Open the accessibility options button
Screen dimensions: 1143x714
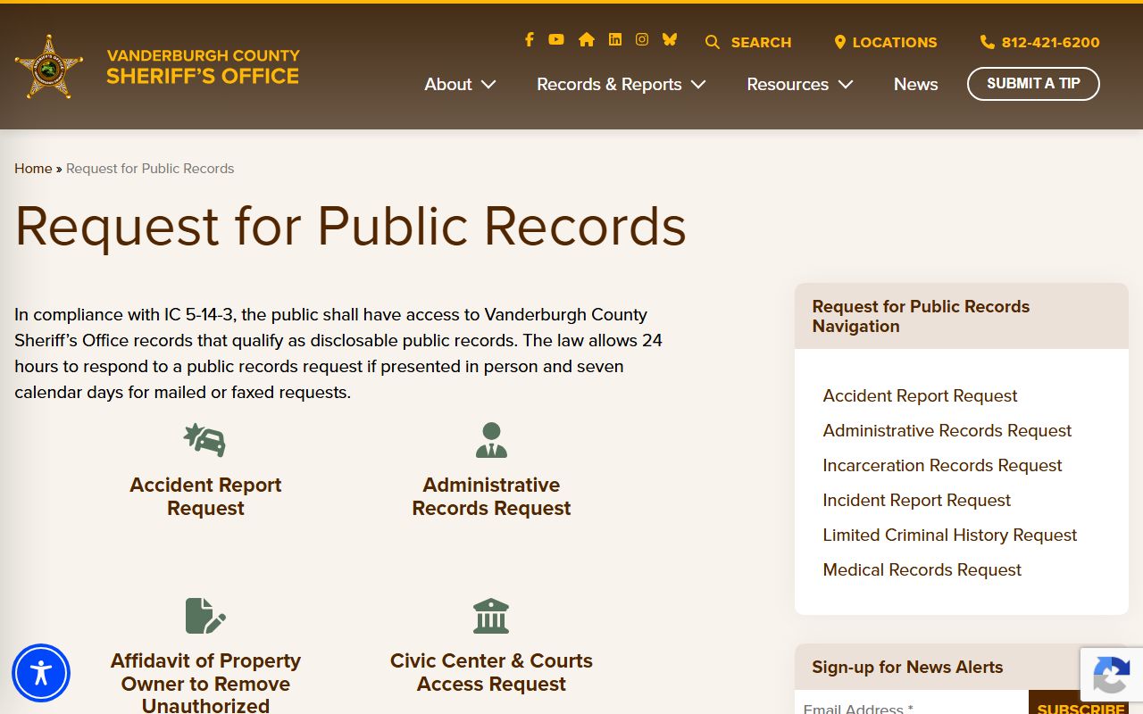pos(41,673)
